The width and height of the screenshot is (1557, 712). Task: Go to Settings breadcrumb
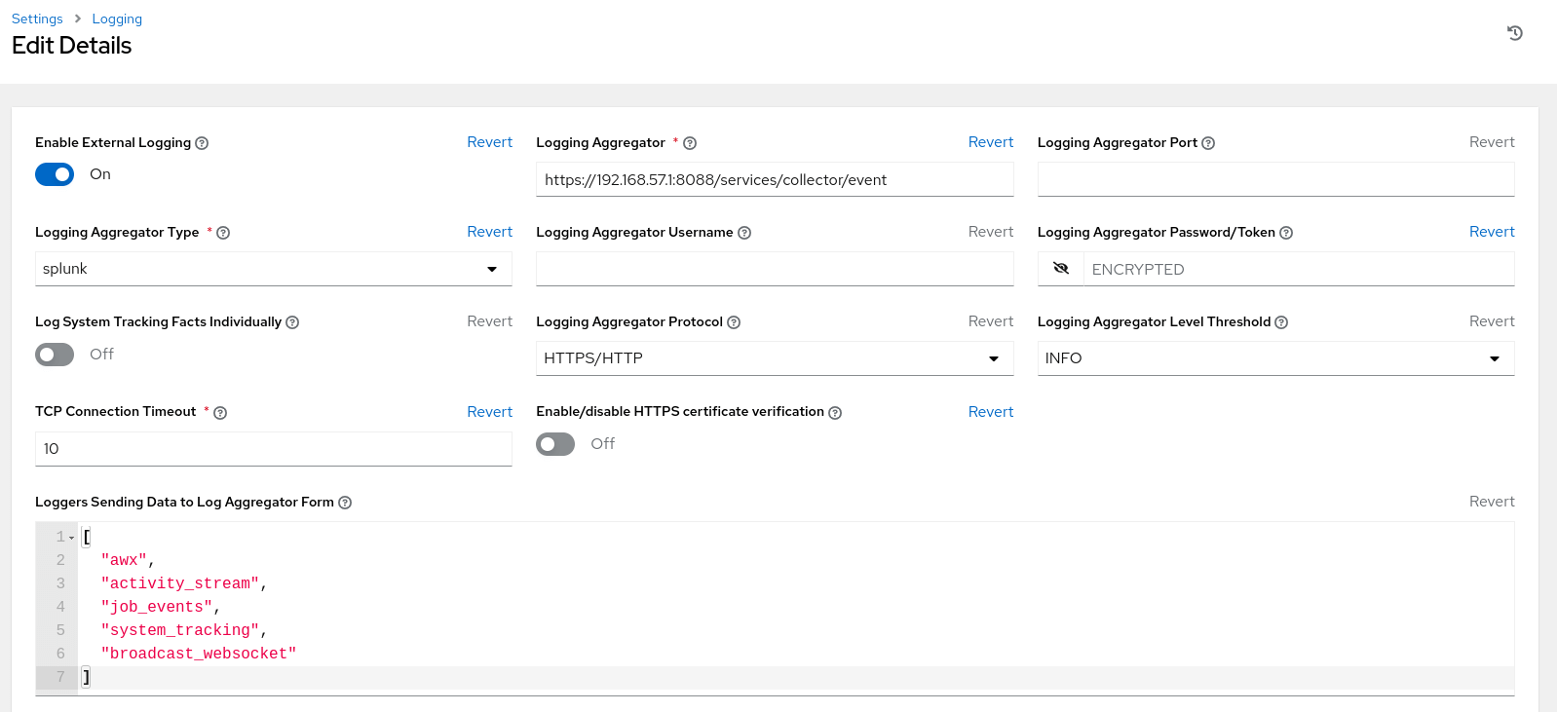point(37,19)
